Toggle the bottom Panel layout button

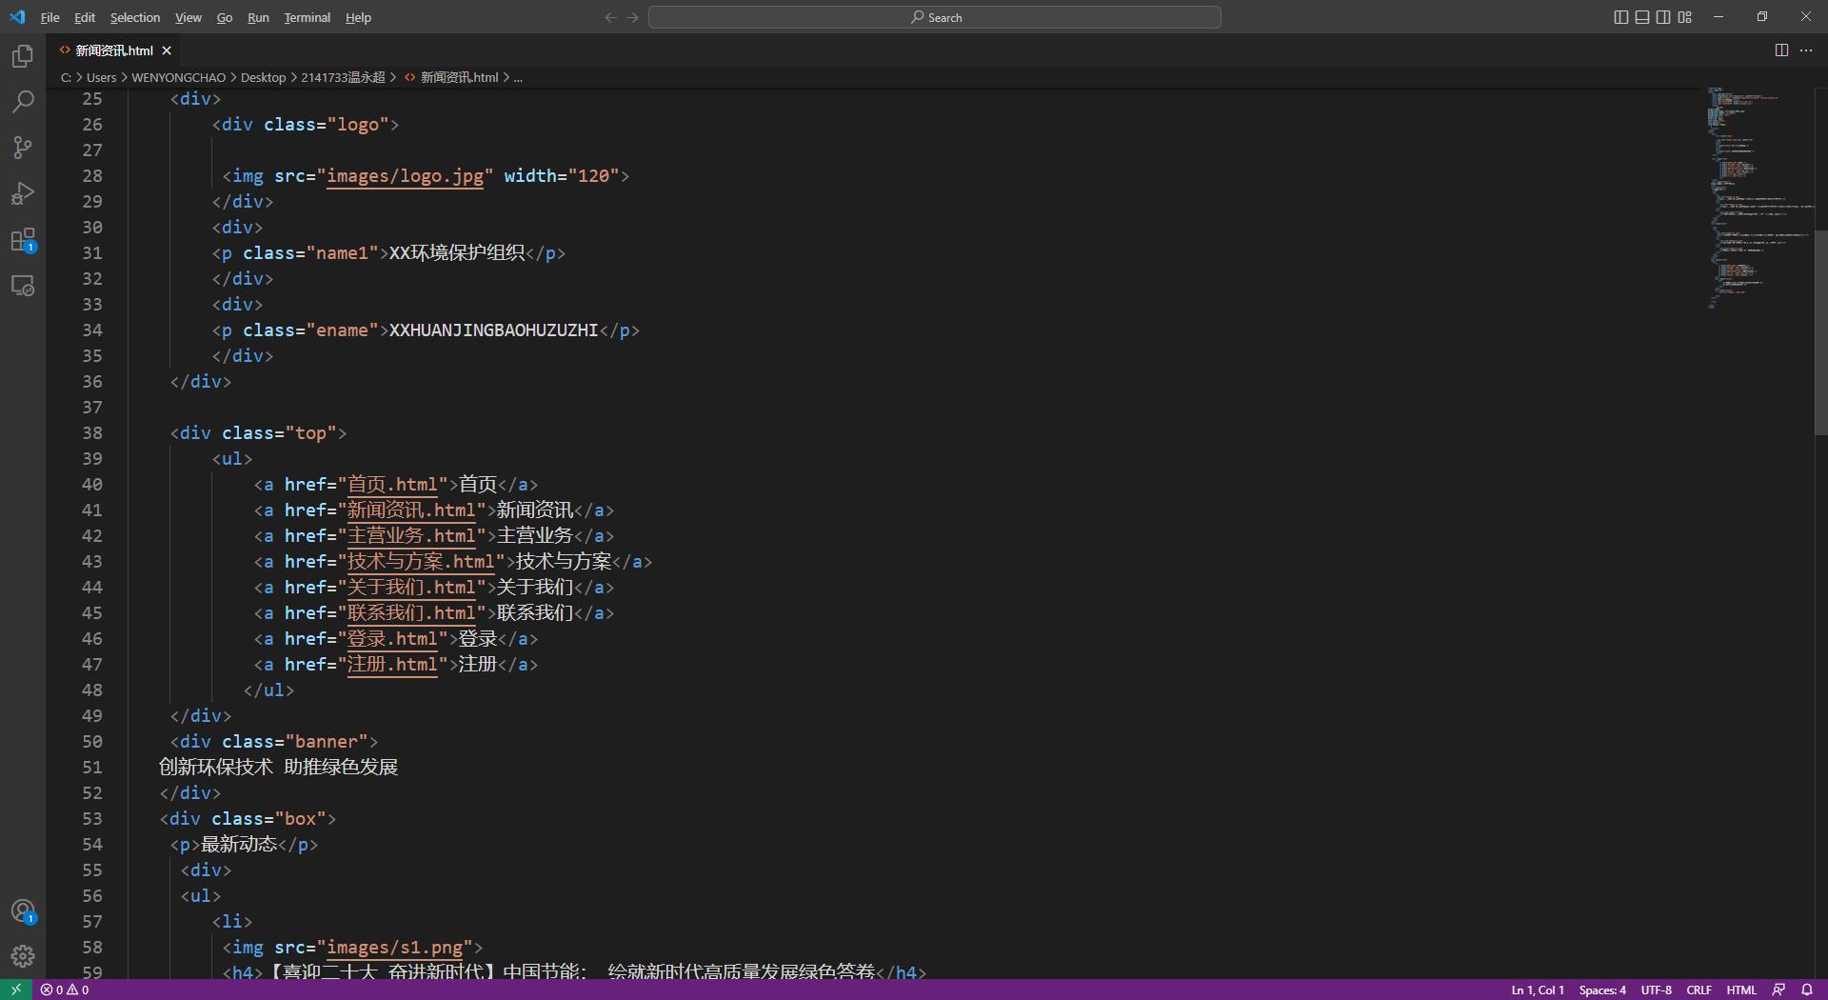click(x=1642, y=17)
